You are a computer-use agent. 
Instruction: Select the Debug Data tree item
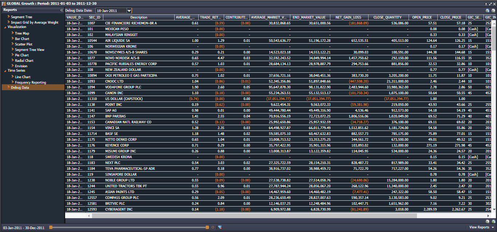click(33, 87)
